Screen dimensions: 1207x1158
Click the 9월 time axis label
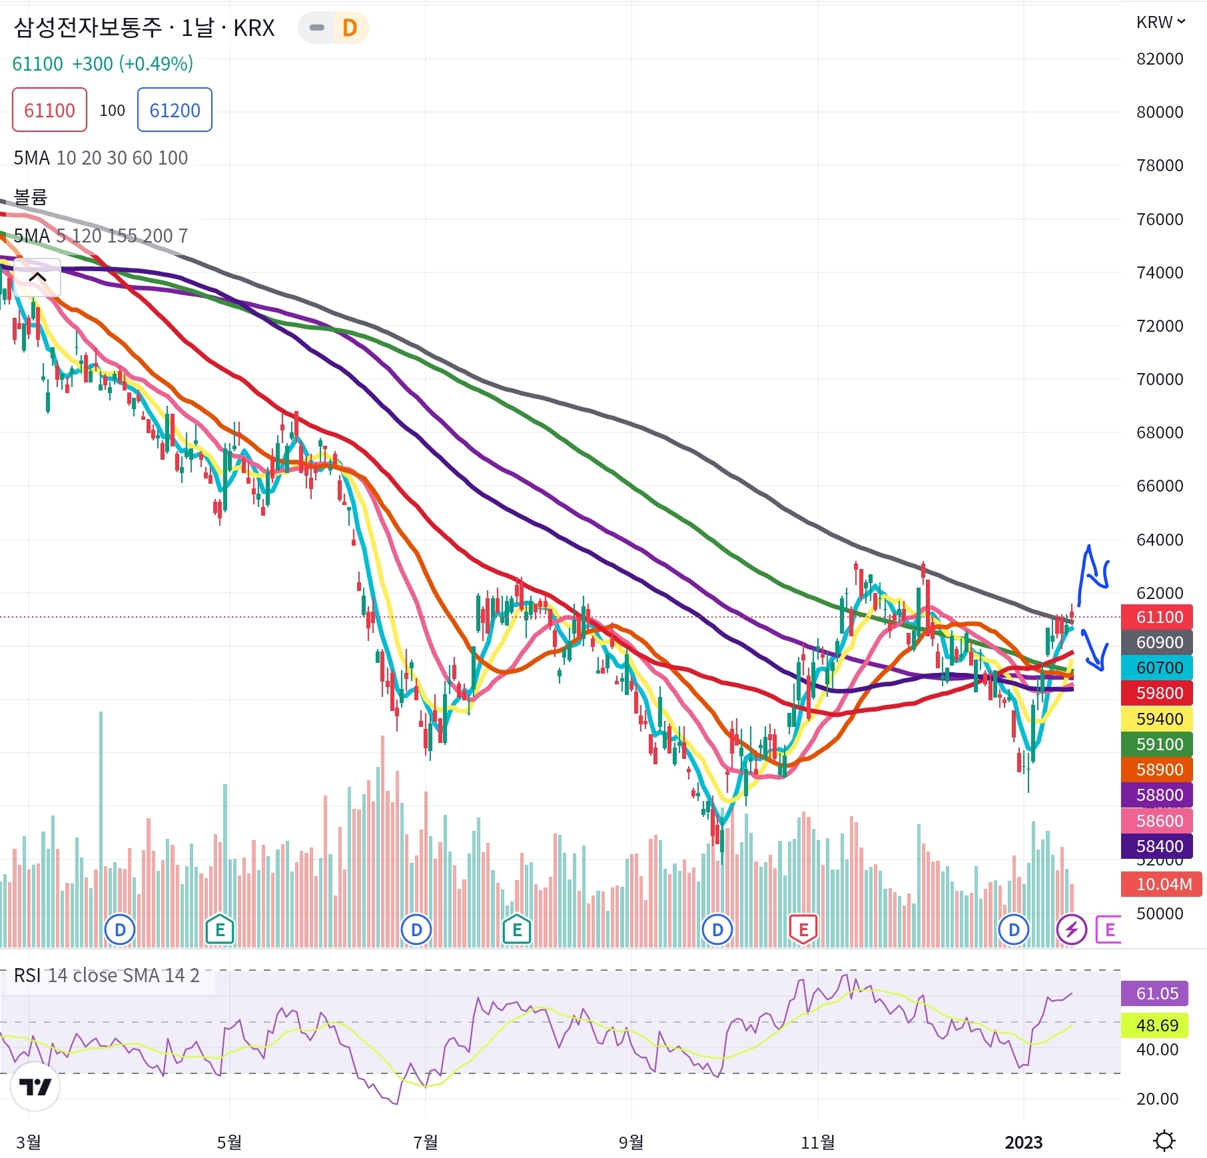coord(631,1142)
